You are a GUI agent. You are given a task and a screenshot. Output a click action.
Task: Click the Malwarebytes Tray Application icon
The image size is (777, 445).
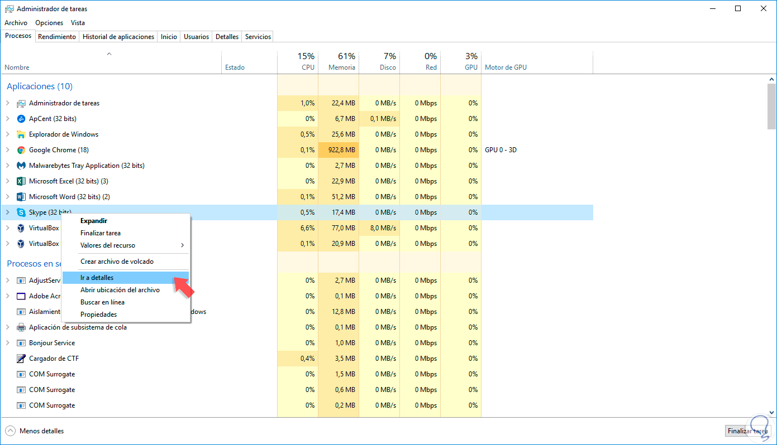click(21, 166)
